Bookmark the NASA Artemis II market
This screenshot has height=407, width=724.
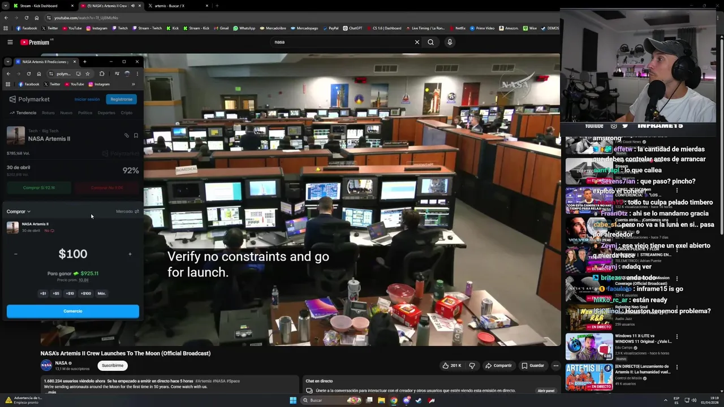click(x=136, y=136)
